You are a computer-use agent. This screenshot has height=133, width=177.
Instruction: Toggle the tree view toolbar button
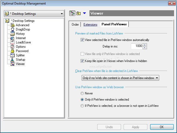[x=72, y=13]
